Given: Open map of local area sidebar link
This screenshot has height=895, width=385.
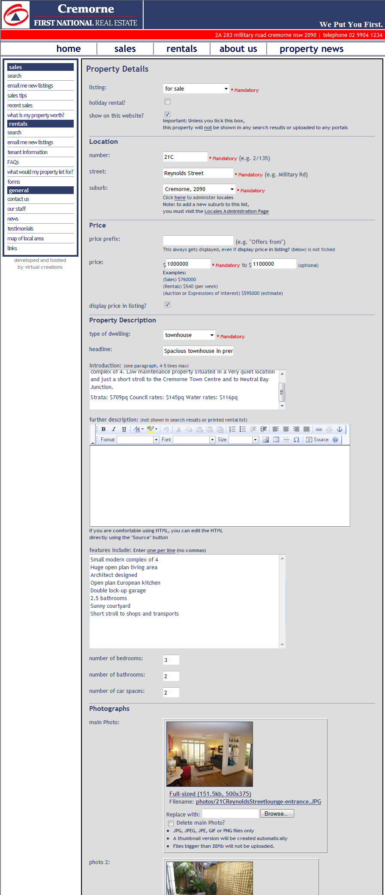Looking at the screenshot, I should (25, 239).
